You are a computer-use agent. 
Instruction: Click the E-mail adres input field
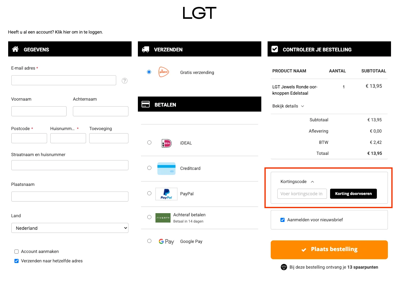[64, 80]
